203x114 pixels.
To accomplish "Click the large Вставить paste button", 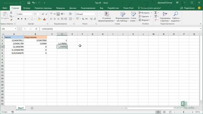I will point(5,16).
